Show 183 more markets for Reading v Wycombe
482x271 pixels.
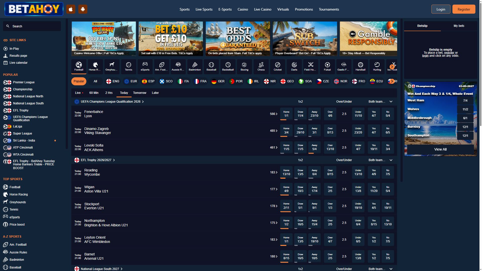click(274, 172)
